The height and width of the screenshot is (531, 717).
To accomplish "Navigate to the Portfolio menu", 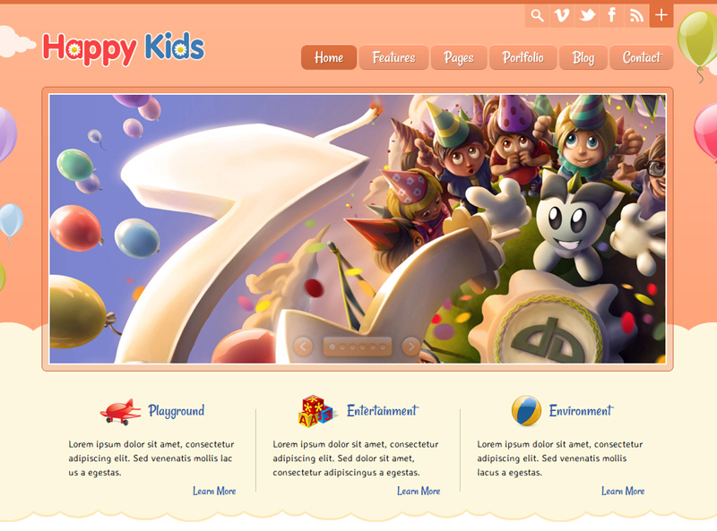I will click(523, 57).
